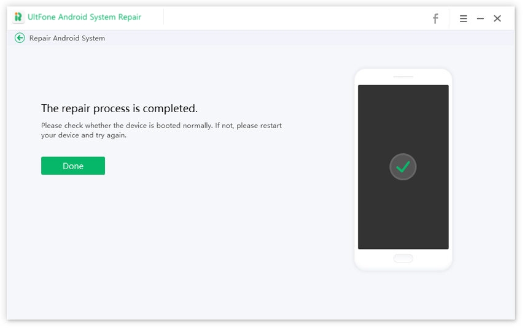Go back using the circled arrow icon

(x=20, y=38)
